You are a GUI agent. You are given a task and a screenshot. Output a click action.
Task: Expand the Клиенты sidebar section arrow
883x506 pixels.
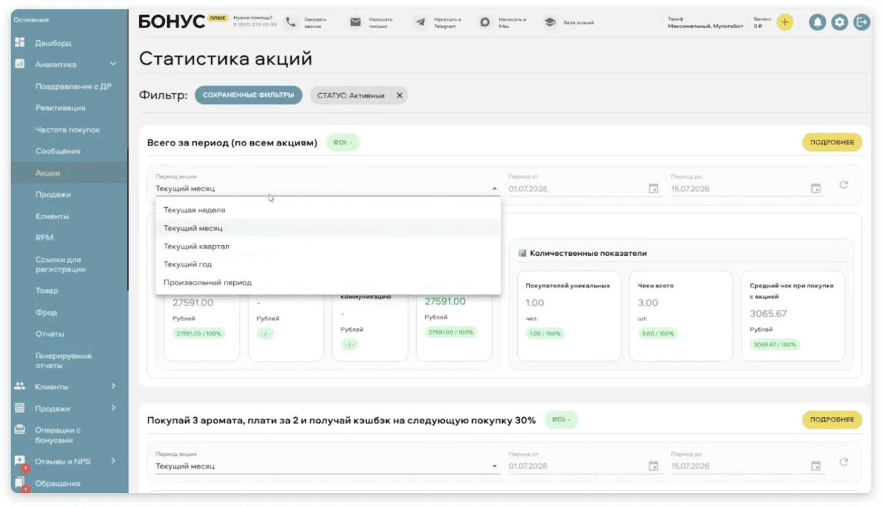tap(113, 387)
